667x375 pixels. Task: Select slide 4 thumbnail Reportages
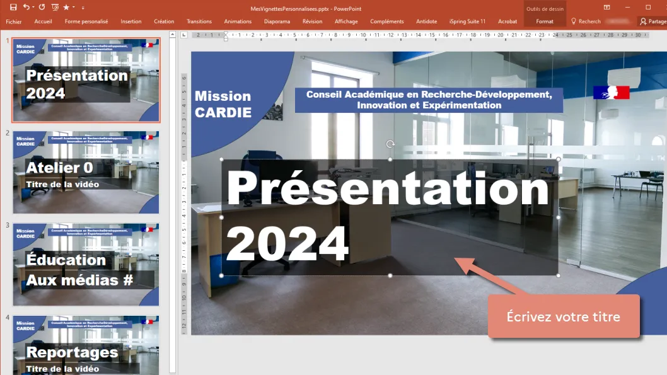click(86, 345)
